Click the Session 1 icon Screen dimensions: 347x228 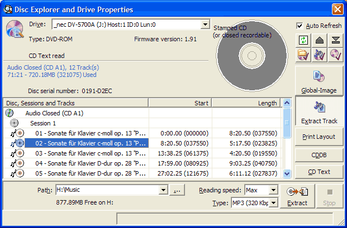pos(15,123)
